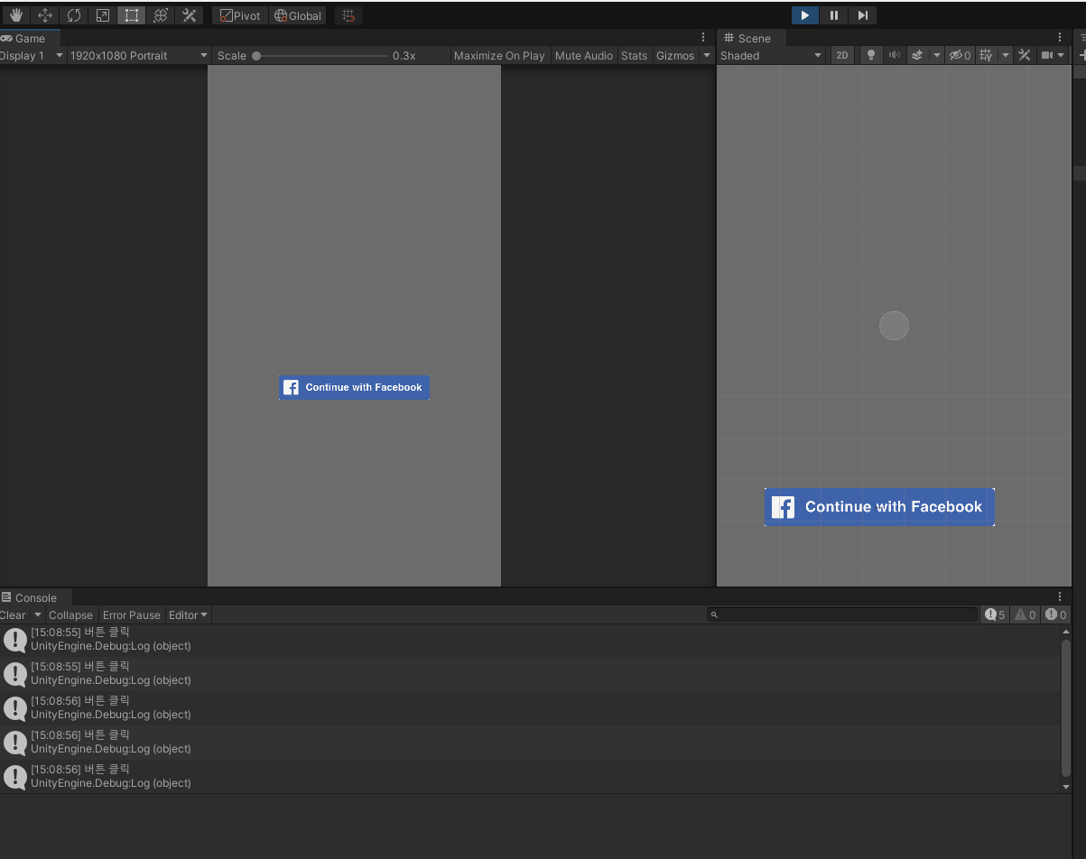Open Console panel three-dot options menu

tap(1060, 597)
